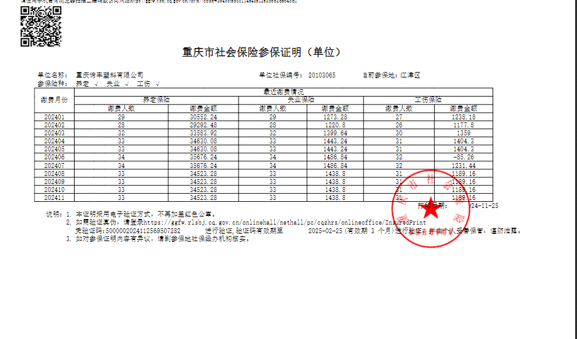
Task: Select the month cell 202411
Action: point(54,198)
